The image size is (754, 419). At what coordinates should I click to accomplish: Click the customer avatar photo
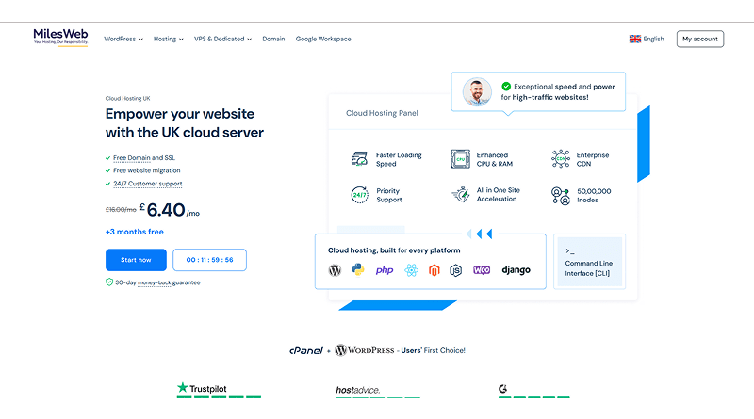pos(477,91)
